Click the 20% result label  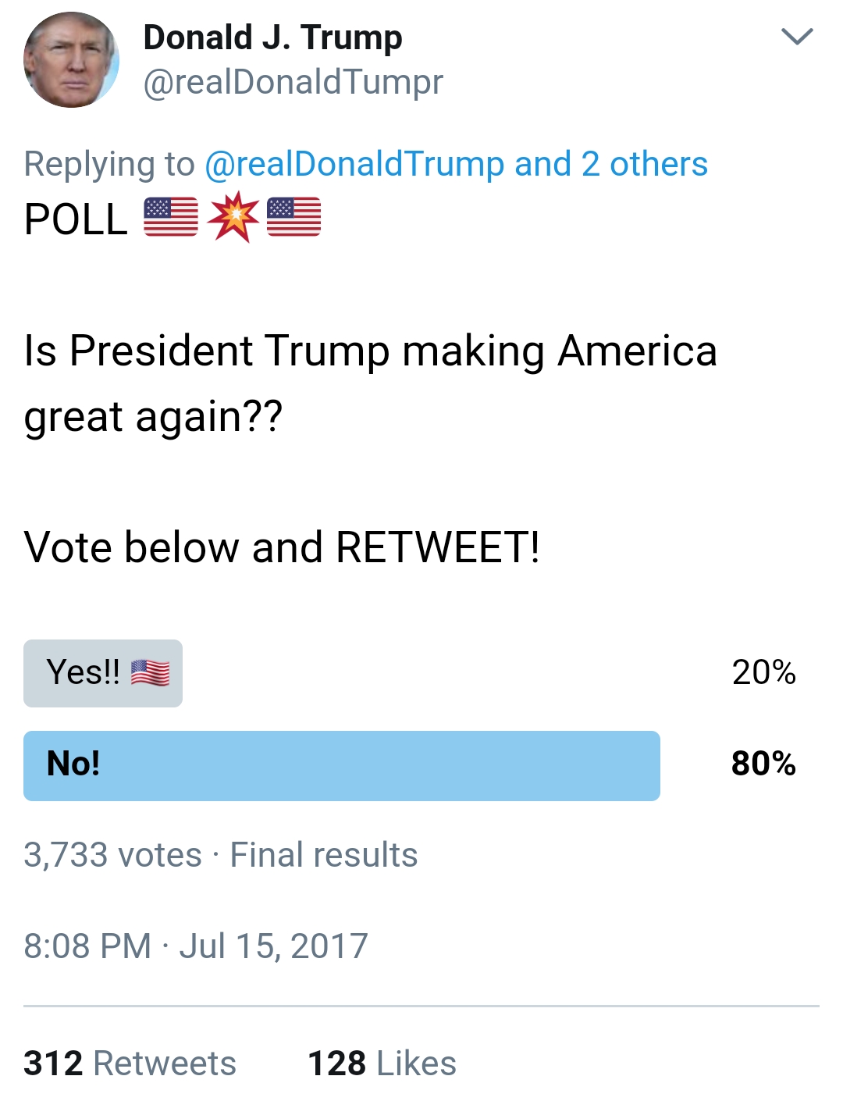point(763,672)
